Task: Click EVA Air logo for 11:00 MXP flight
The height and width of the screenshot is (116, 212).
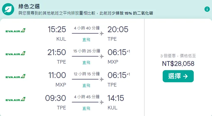Action: click(x=15, y=76)
